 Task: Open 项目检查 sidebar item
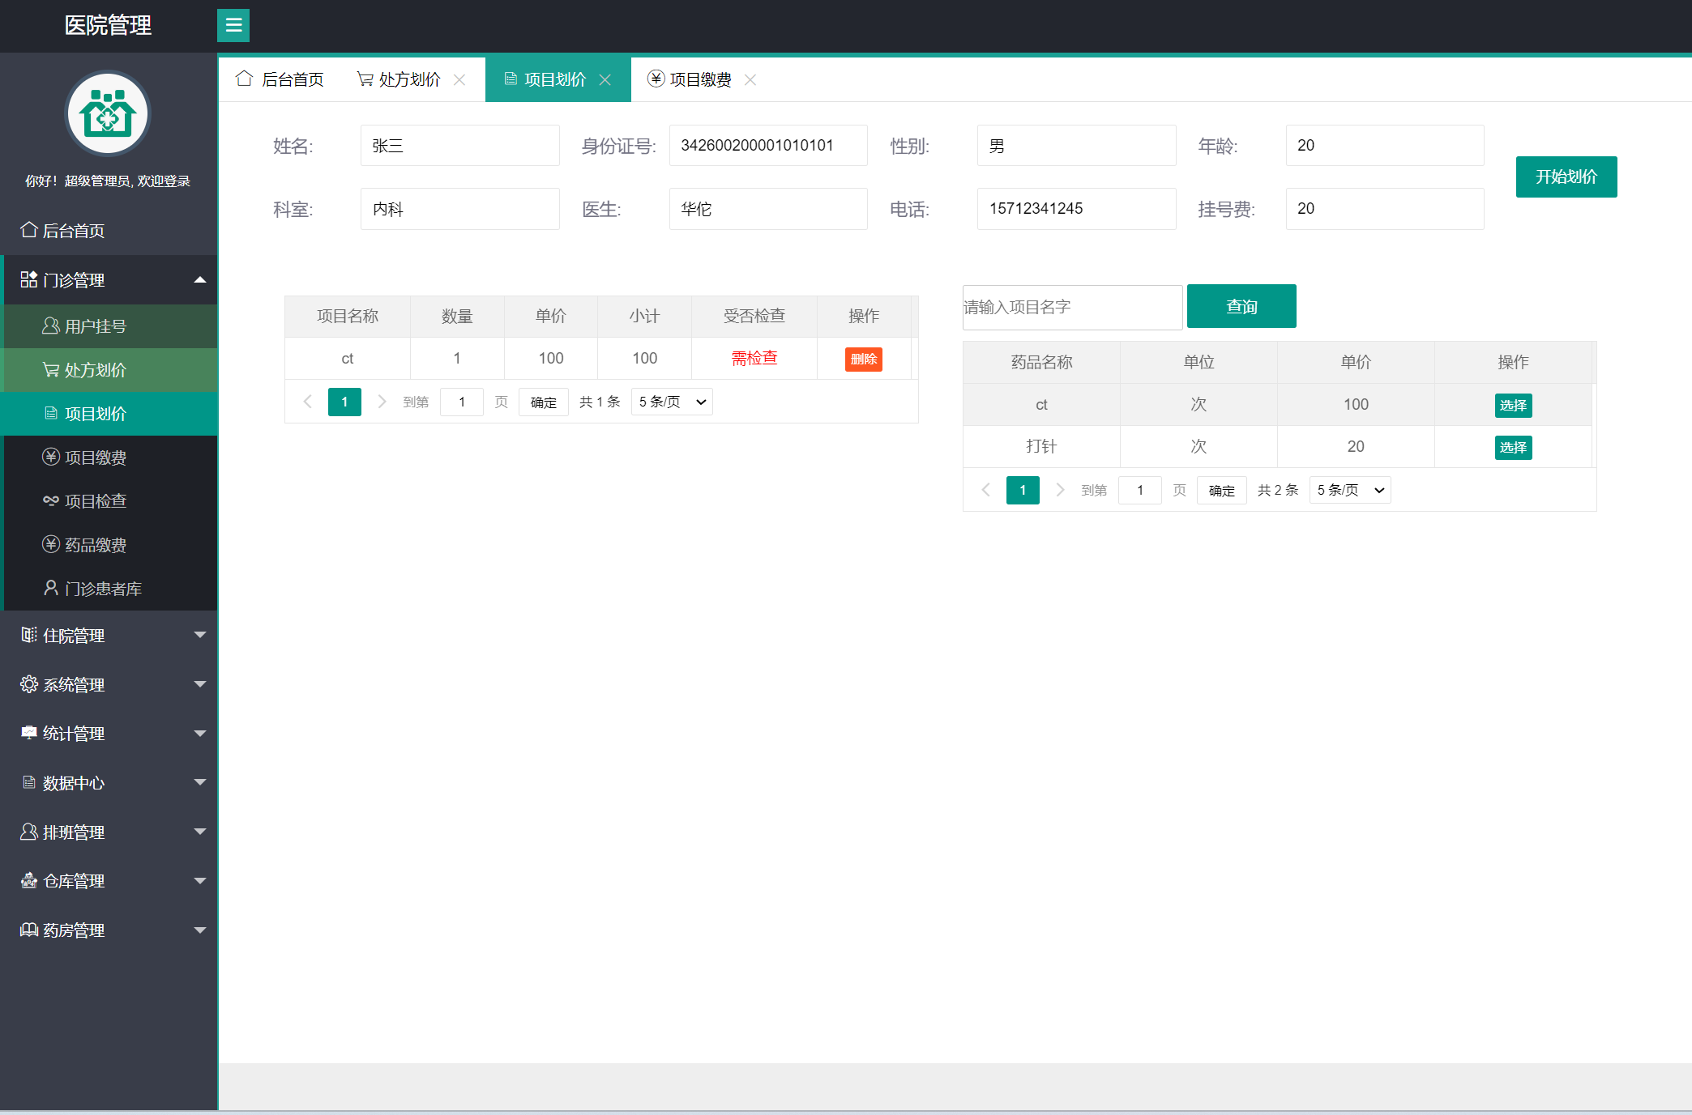click(96, 501)
